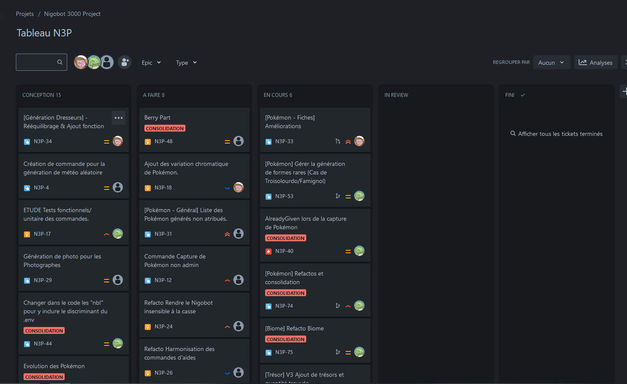Click the magnifier icon in the board search box

(x=60, y=62)
